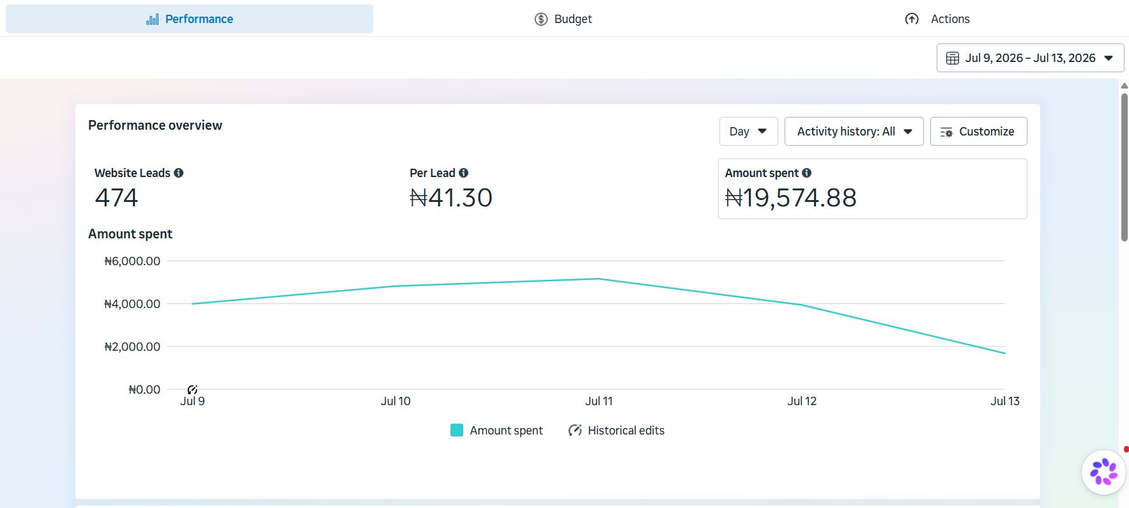Click the Activity history caret arrow
Viewport: 1129px width, 508px height.
click(x=908, y=131)
